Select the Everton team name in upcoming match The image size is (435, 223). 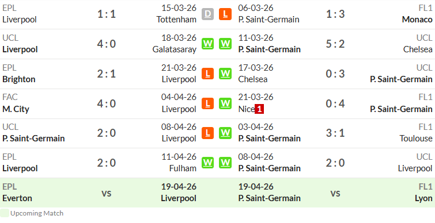tap(17, 198)
